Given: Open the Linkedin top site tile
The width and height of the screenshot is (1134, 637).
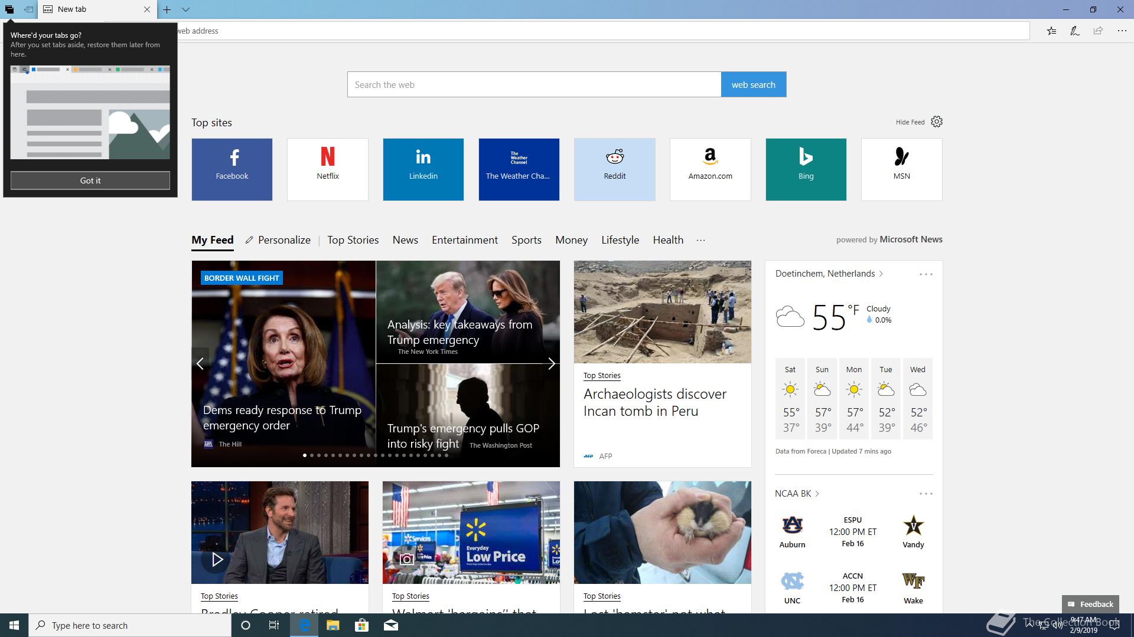Looking at the screenshot, I should (x=423, y=169).
